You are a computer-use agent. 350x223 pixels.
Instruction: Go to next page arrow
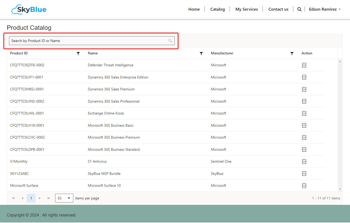tap(40, 198)
